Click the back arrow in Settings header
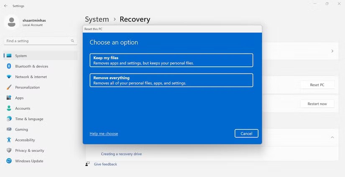 6,6
